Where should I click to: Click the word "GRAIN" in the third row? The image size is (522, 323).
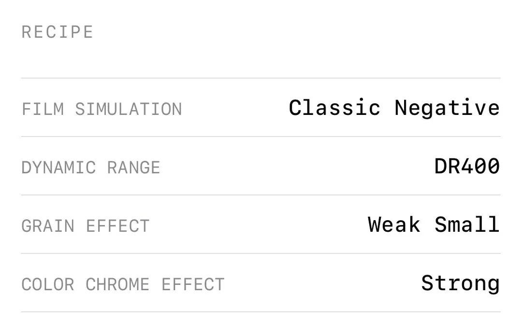[48, 226]
